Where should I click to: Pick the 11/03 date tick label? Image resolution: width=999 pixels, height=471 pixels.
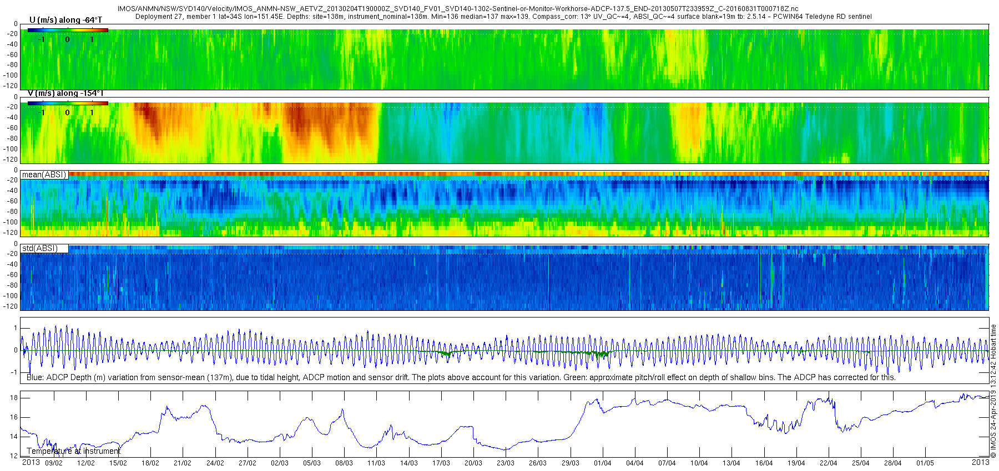tap(376, 463)
